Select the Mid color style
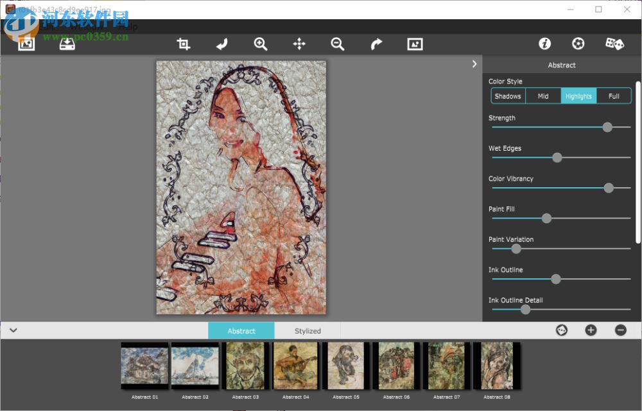Viewport: 642px width, 411px height. (543, 96)
